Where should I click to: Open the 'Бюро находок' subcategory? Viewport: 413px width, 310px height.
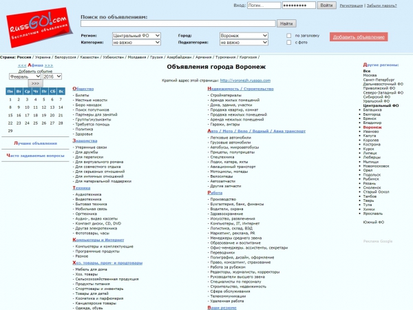pos(89,105)
